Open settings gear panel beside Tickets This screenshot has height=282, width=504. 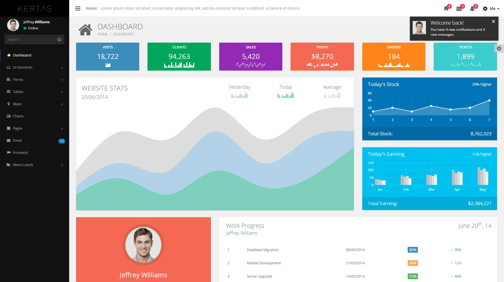pyautogui.click(x=499, y=48)
